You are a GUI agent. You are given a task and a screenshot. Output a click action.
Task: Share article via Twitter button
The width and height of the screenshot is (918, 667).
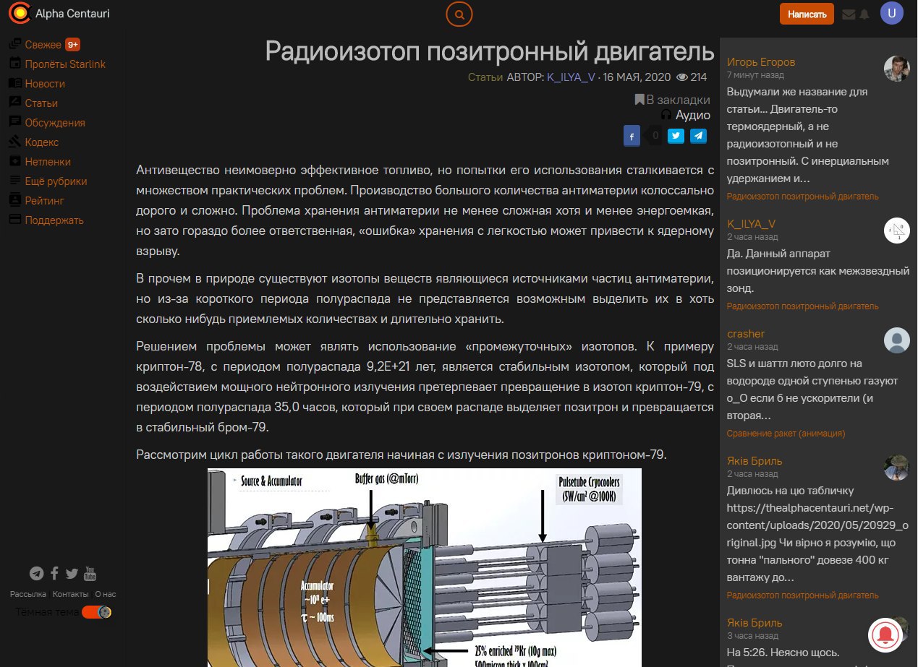676,135
